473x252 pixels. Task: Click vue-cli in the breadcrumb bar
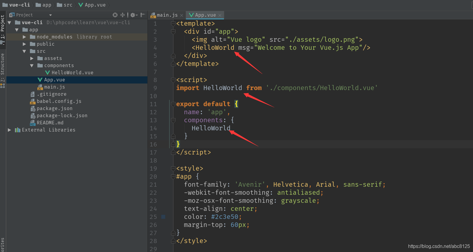pos(16,5)
